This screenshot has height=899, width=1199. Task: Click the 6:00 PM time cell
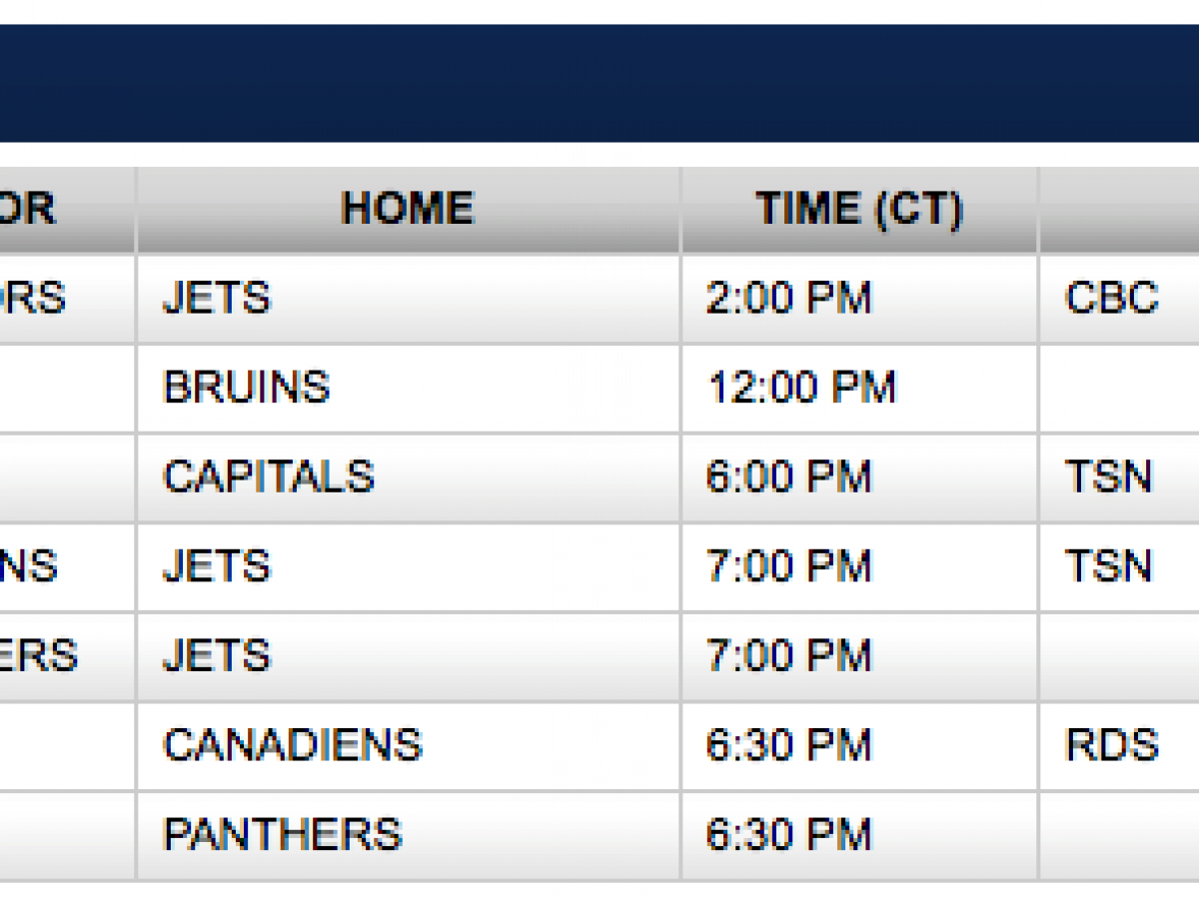coord(788,476)
